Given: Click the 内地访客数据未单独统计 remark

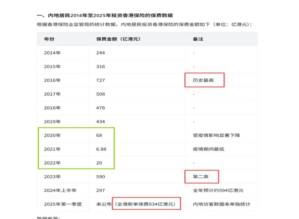Looking at the screenshot, I should [221, 204].
